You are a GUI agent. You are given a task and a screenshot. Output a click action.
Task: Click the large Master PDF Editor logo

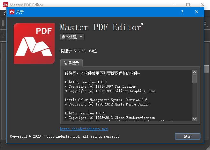(34, 44)
